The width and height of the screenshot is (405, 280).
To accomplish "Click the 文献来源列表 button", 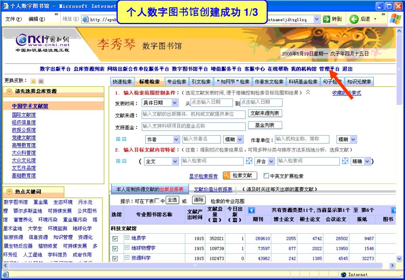I will coord(265,113).
